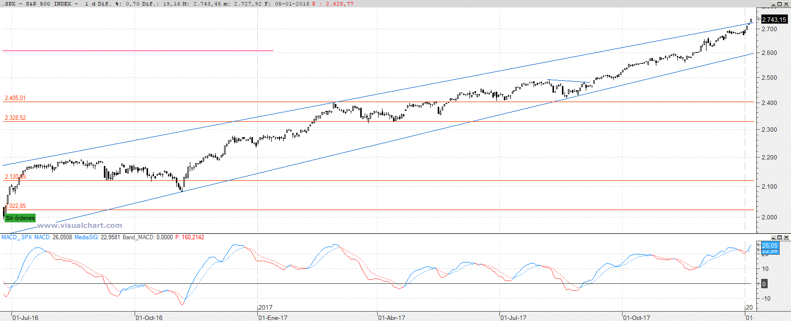Click the 01-Jul-17 date axis marker
Image resolution: width=791 pixels, height=321 pixels.
[x=513, y=318]
